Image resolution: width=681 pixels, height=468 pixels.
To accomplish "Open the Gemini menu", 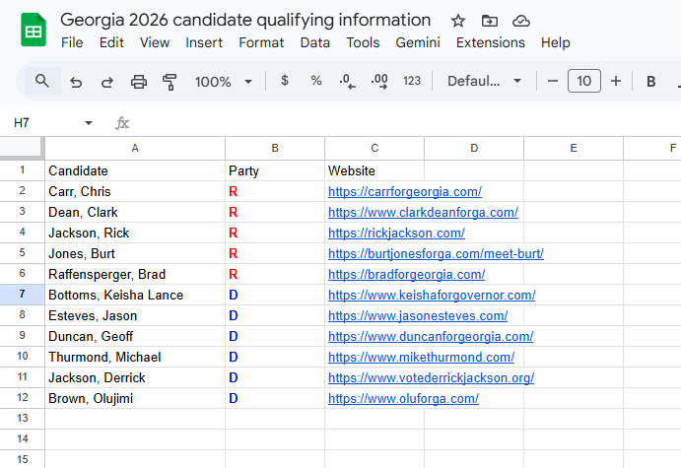I will coord(418,42).
